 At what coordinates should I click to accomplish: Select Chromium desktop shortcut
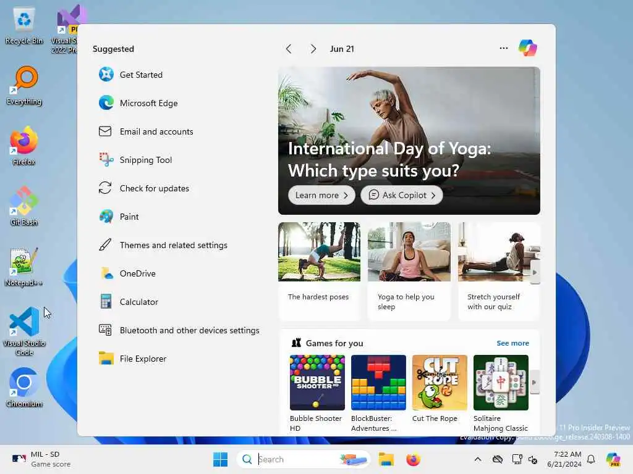click(x=24, y=388)
